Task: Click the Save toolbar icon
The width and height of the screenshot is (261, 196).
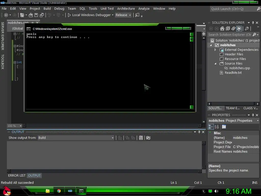Action: coord(36,15)
